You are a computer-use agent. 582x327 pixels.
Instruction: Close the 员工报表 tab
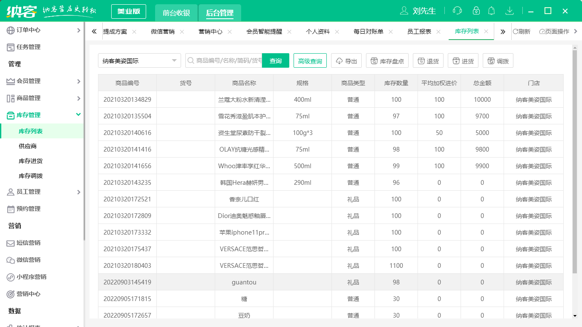[438, 32]
